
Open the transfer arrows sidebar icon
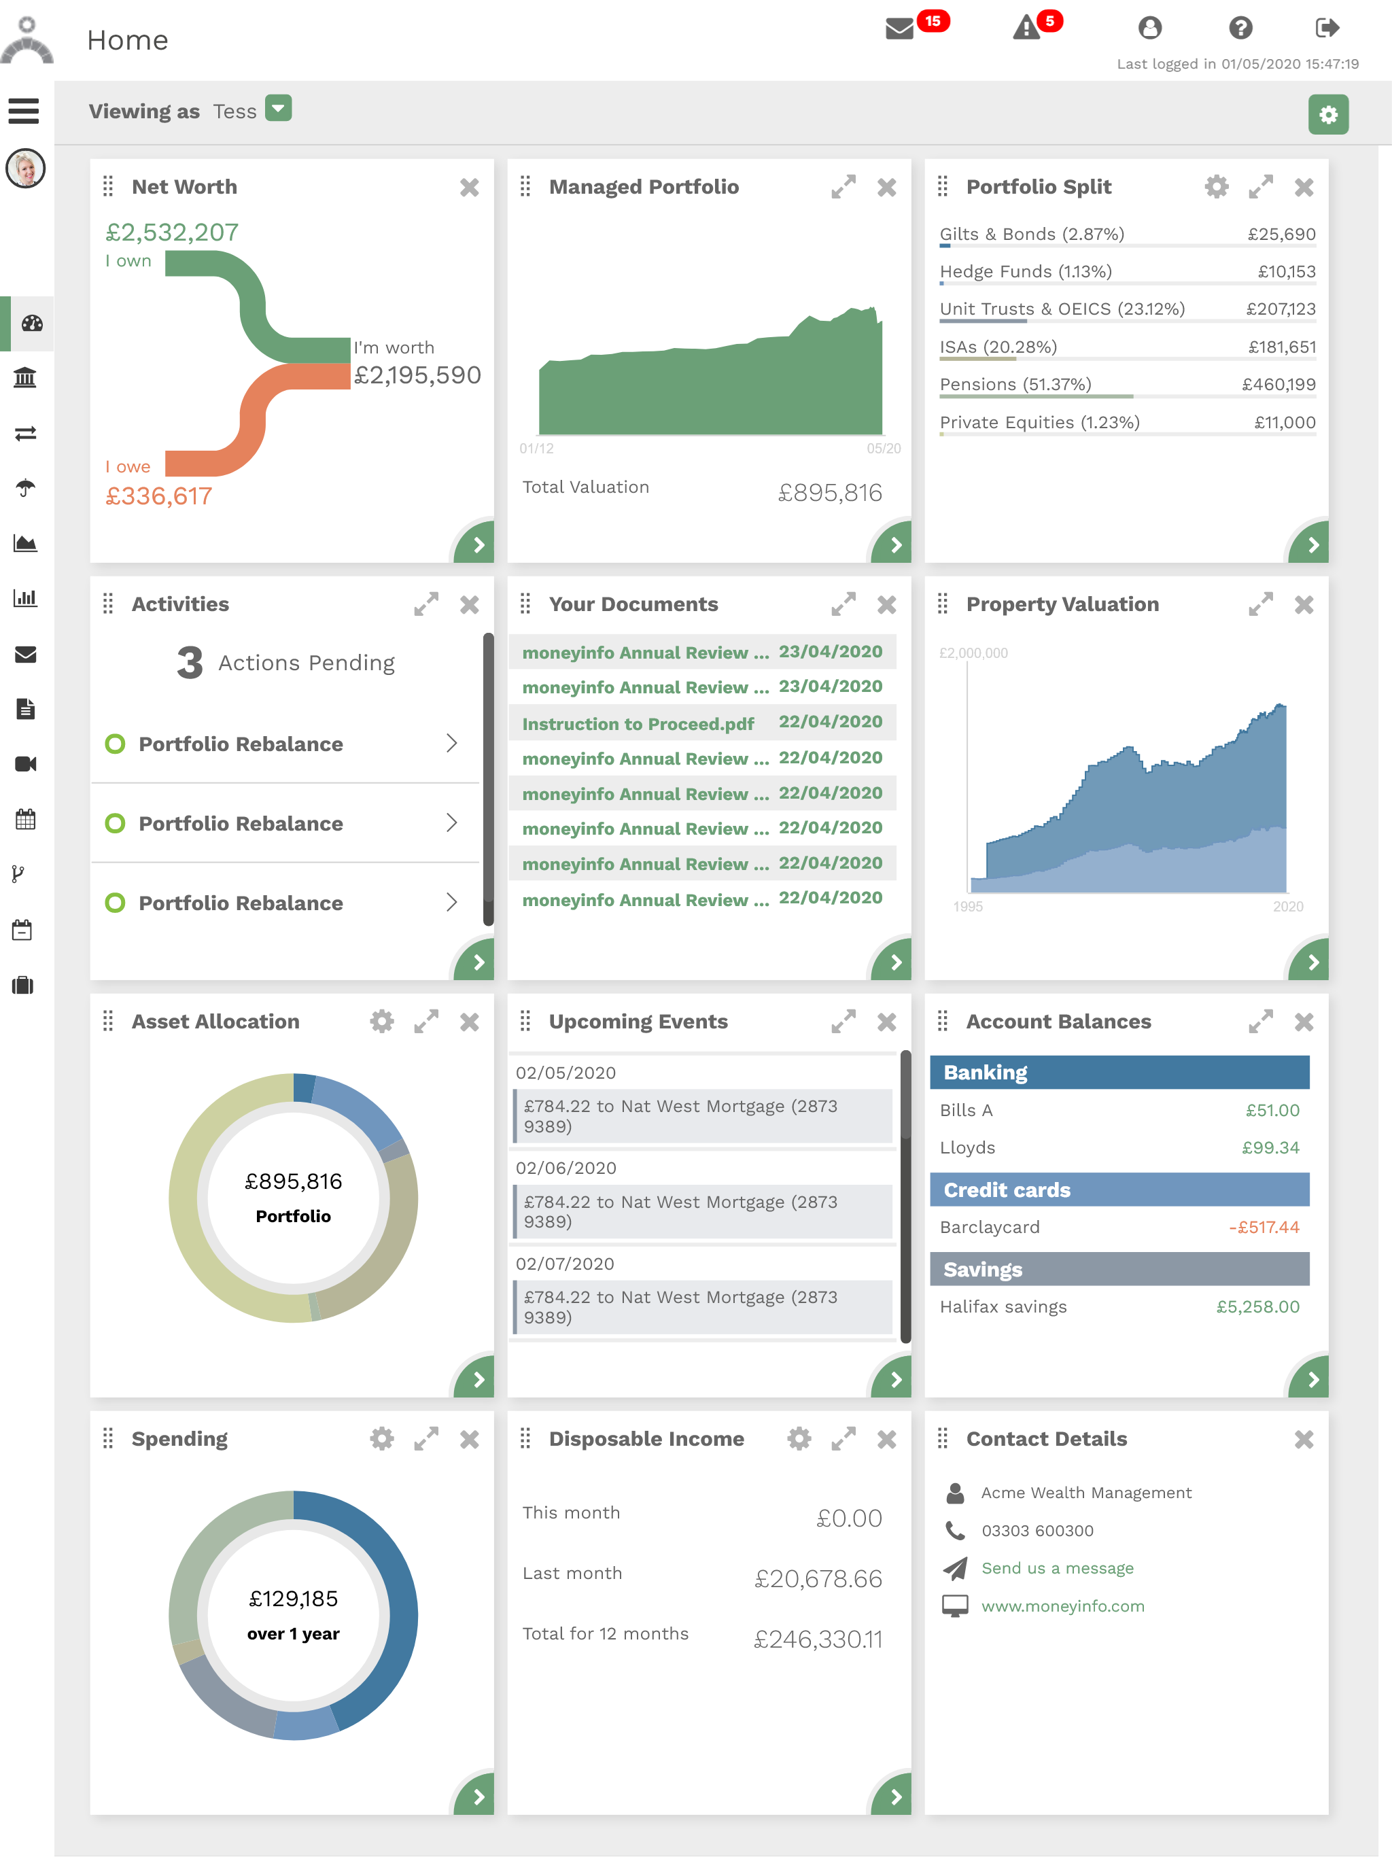pyautogui.click(x=25, y=433)
